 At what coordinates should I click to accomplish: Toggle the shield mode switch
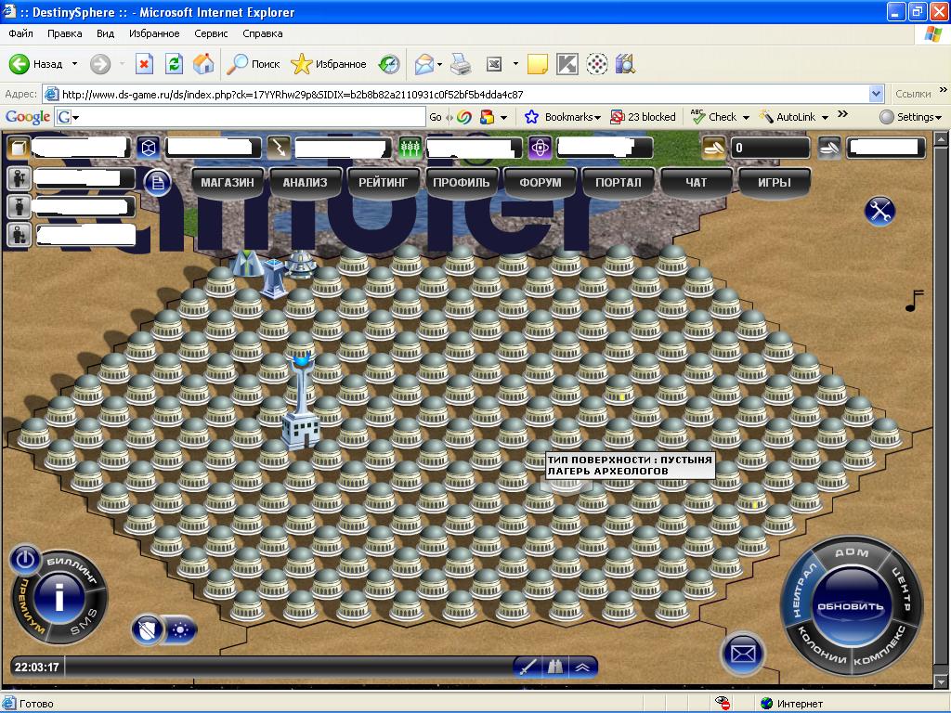coord(148,630)
